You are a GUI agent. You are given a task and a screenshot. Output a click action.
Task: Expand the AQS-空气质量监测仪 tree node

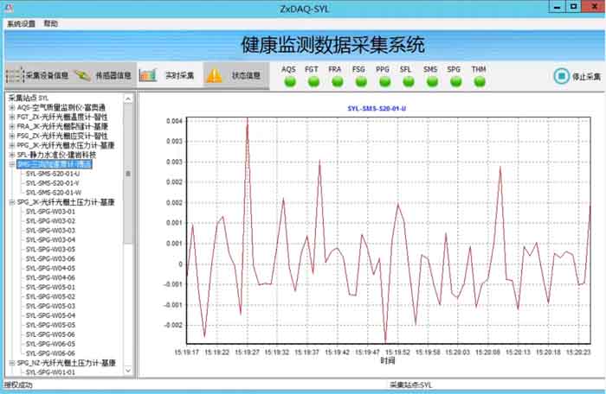(x=11, y=107)
